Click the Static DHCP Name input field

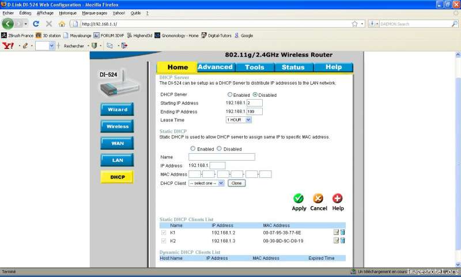pyautogui.click(x=221, y=157)
